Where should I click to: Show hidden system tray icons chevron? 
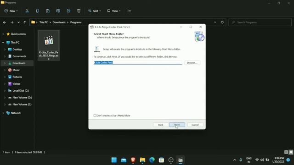[x=235, y=160]
